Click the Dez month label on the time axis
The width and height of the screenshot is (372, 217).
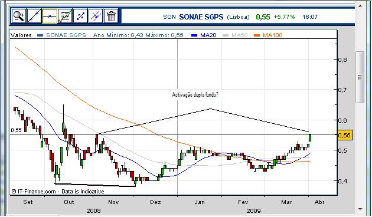(155, 202)
